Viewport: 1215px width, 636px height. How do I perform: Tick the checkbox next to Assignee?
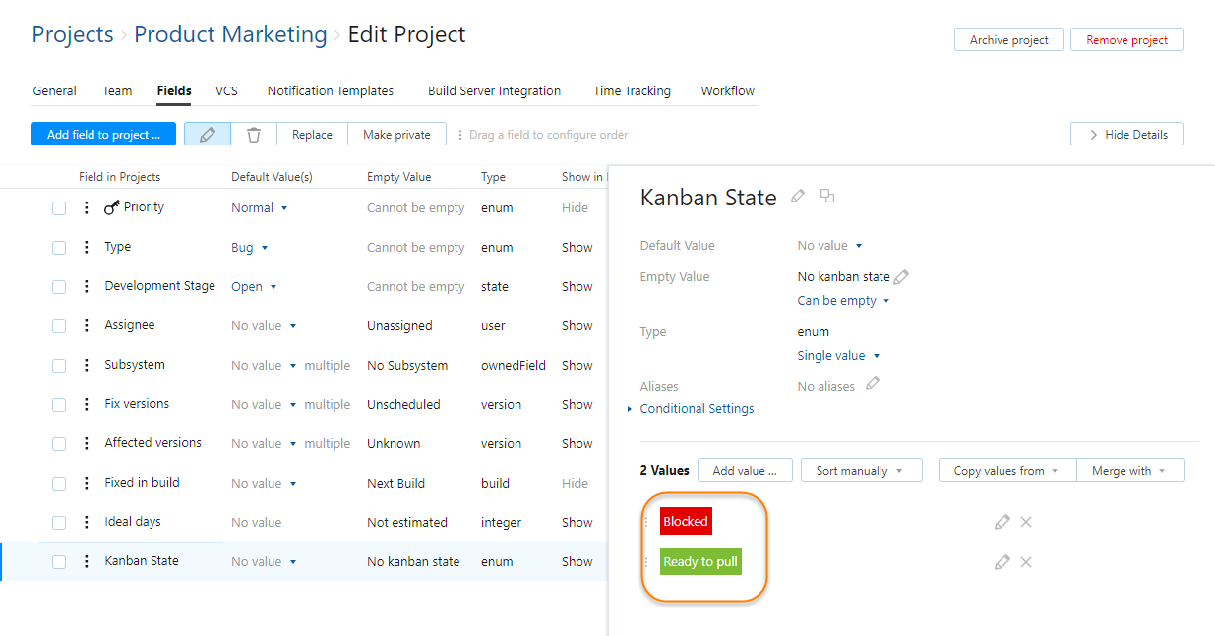pos(59,325)
